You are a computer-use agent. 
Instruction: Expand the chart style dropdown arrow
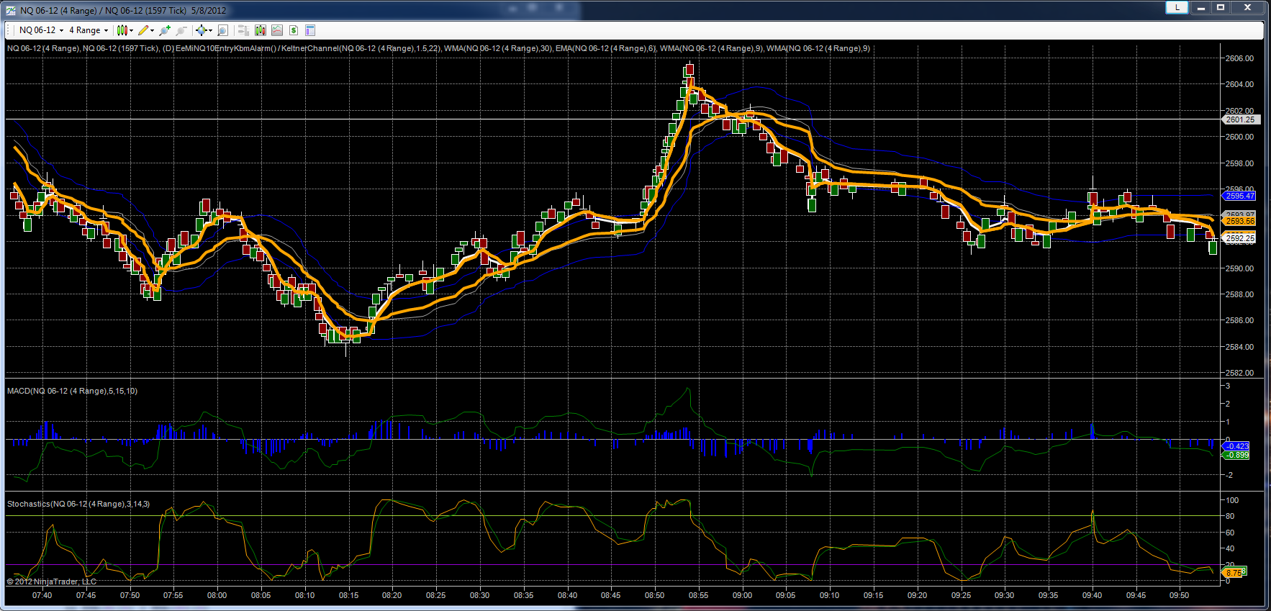[x=132, y=30]
